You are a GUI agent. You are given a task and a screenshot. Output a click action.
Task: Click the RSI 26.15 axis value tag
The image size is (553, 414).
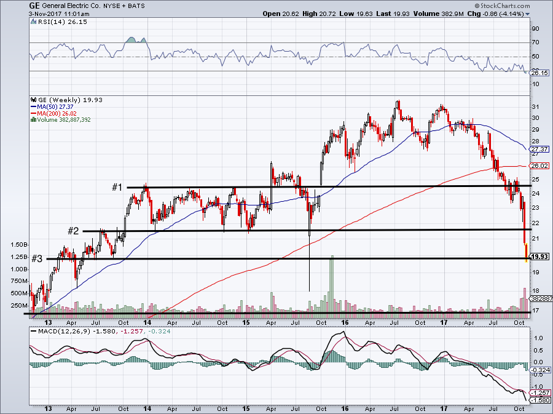point(539,73)
